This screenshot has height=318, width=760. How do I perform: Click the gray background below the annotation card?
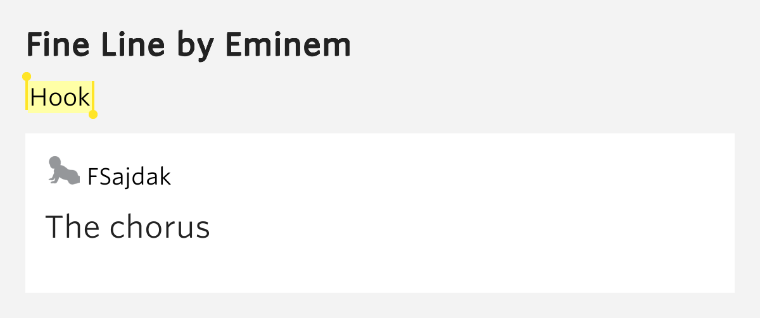(380, 305)
